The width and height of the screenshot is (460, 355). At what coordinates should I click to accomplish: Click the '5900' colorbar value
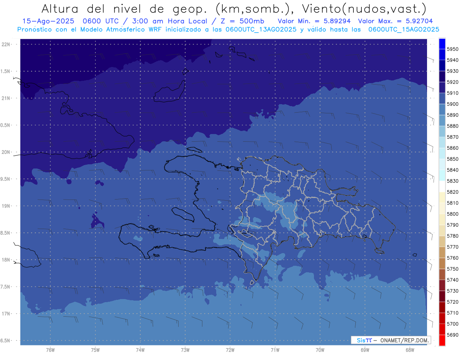pos(452,104)
